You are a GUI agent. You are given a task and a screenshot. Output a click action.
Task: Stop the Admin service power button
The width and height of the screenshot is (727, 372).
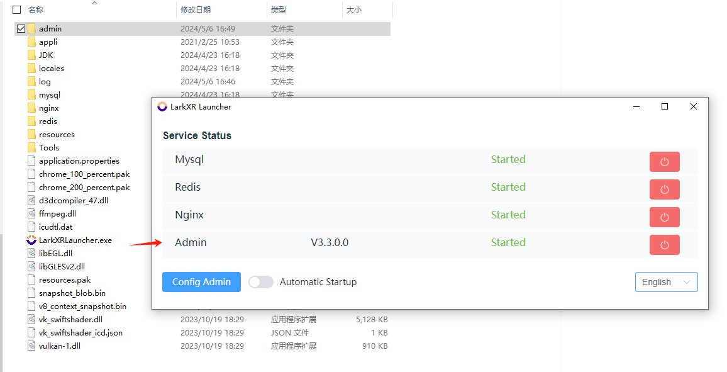click(x=664, y=245)
